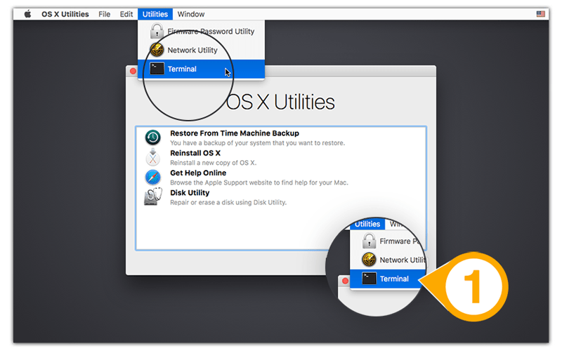Click the Network Utility radar icon
562x351 pixels.
click(x=157, y=50)
